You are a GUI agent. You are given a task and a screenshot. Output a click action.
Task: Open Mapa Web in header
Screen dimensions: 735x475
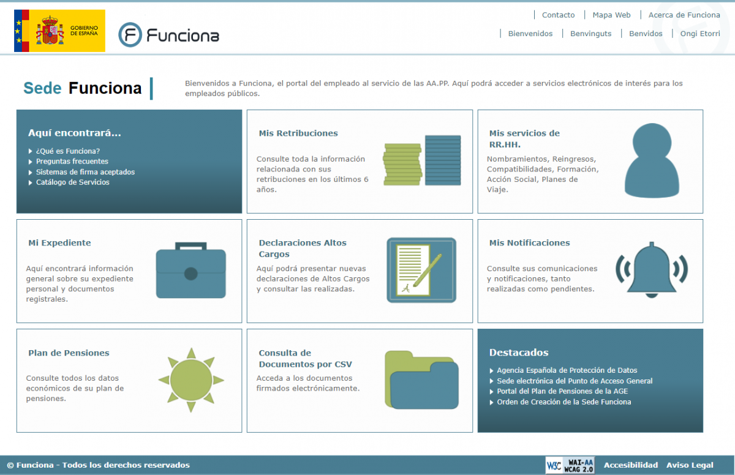tap(611, 15)
